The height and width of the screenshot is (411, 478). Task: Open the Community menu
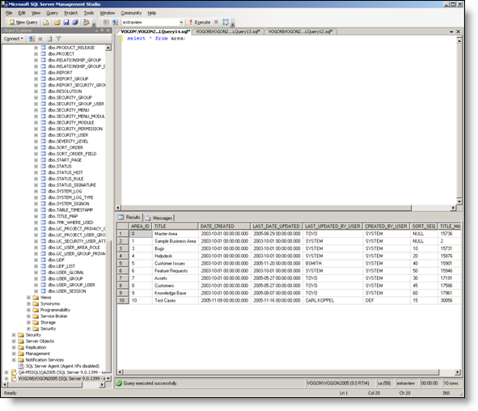pos(131,13)
